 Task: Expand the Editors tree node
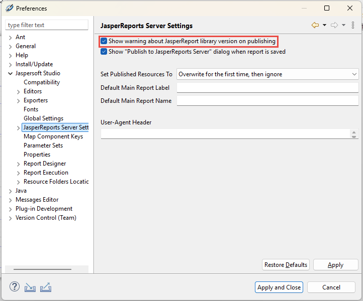tap(18, 92)
